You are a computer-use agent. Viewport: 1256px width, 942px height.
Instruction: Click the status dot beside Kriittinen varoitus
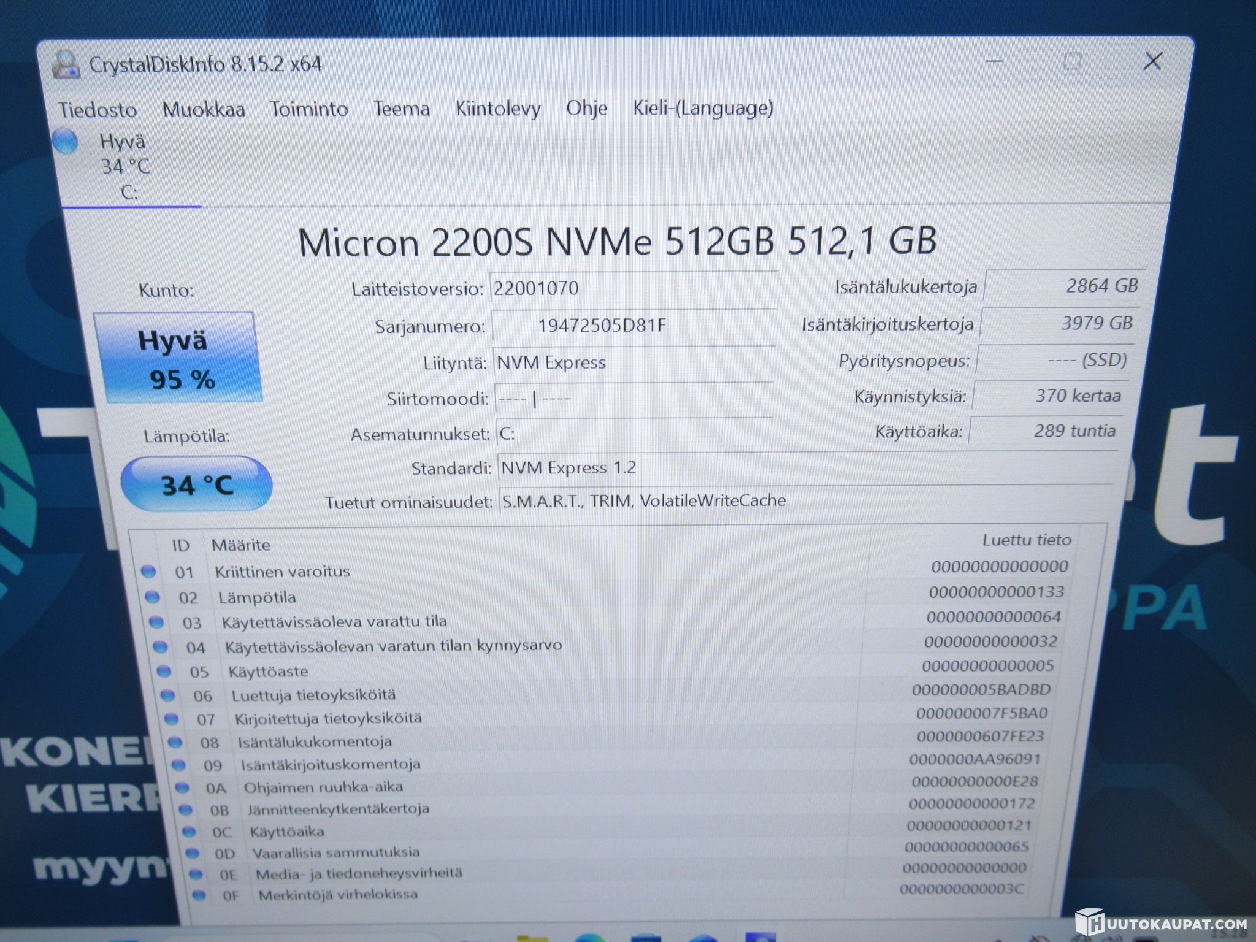point(148,572)
